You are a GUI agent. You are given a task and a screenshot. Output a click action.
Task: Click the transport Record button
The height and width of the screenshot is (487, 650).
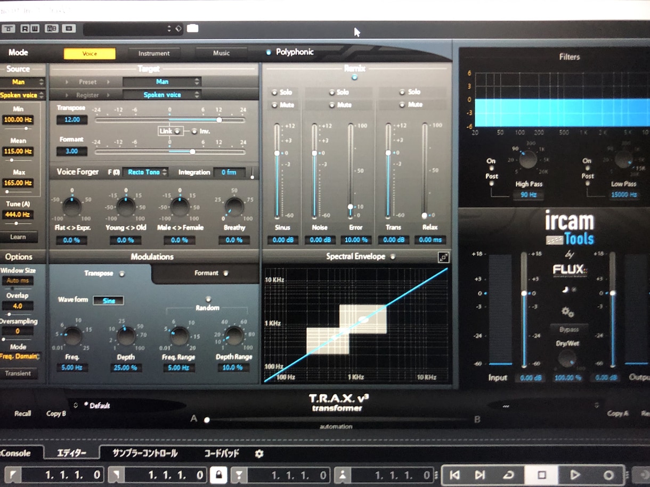tap(608, 475)
